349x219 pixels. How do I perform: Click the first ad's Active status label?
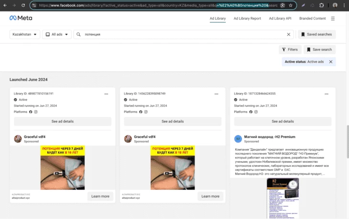23,100
